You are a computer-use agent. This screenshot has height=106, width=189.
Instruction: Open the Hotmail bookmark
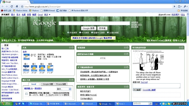pos(48,11)
